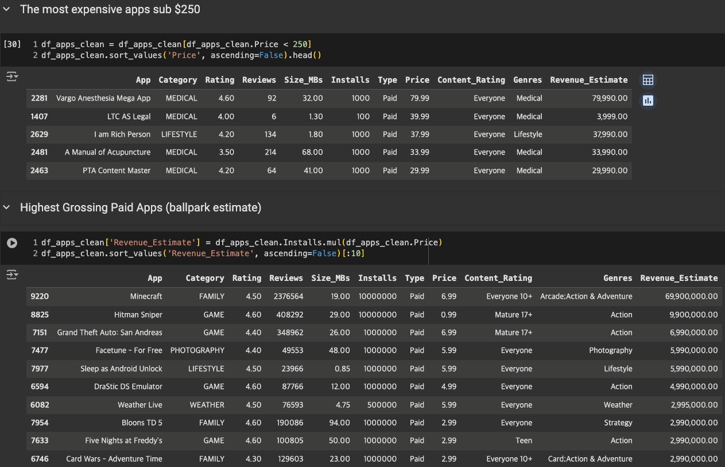
Task: Select 'The most expensive apps sub $250' heading
Action: pos(110,9)
